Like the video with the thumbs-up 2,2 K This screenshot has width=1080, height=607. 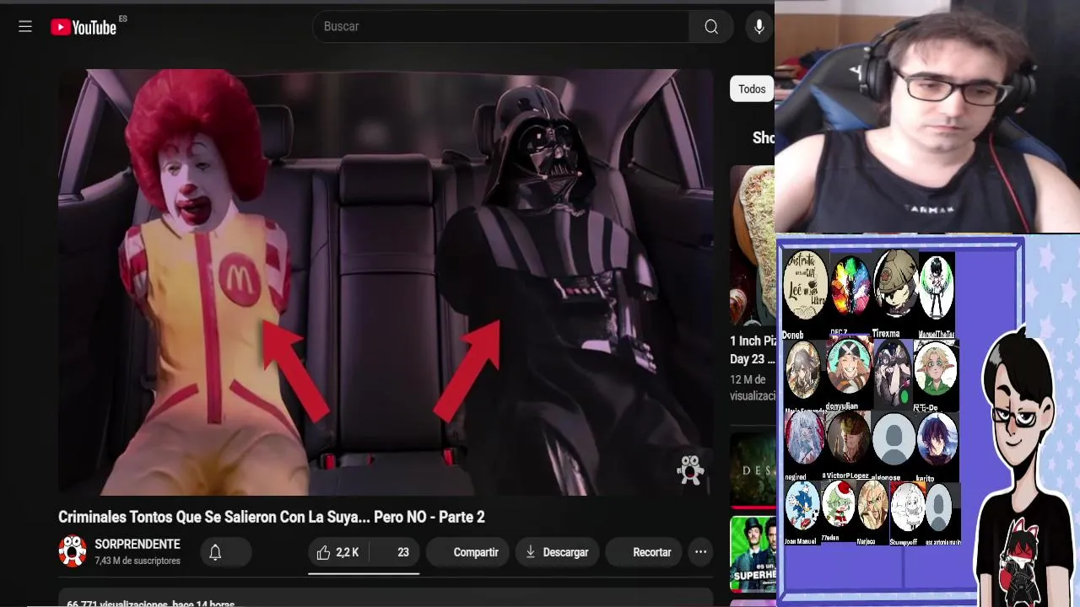pos(338,552)
